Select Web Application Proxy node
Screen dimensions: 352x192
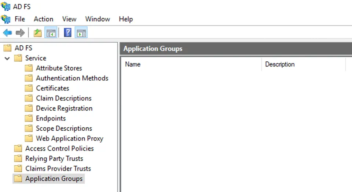(70, 138)
